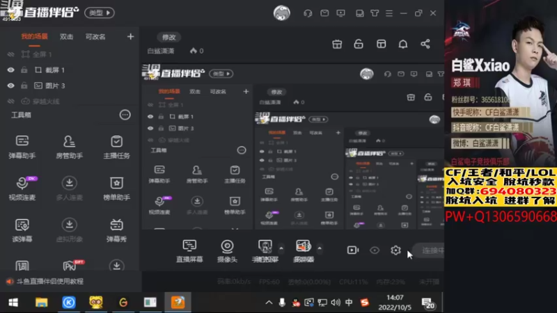Screen dimensions: 557x313
Task: Open the PK tool with GIFT badge
Action: (70, 265)
